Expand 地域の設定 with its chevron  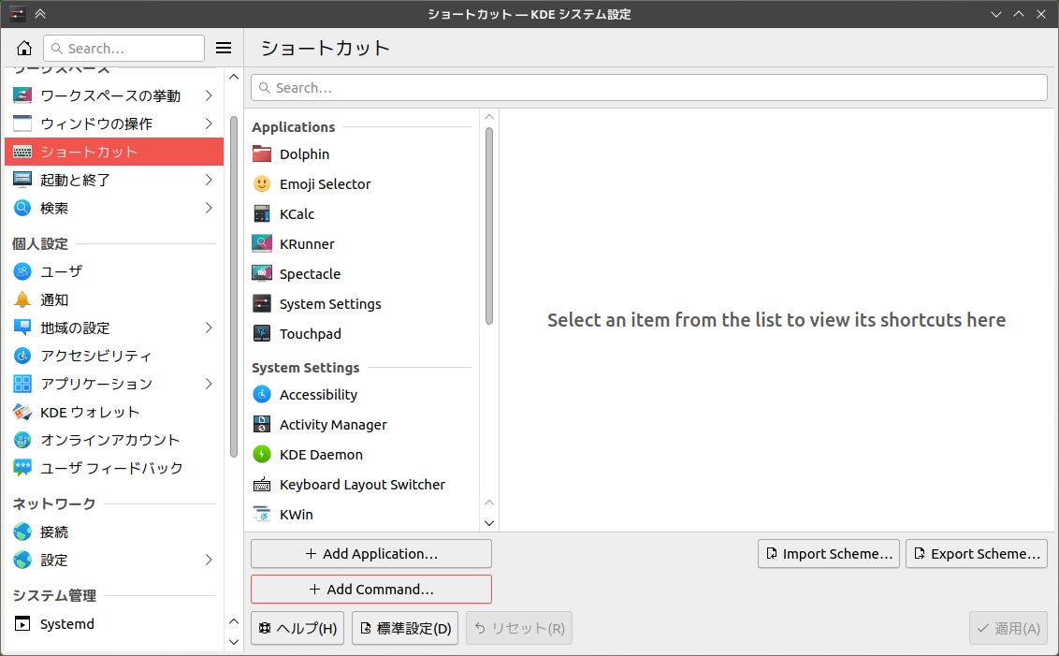209,328
